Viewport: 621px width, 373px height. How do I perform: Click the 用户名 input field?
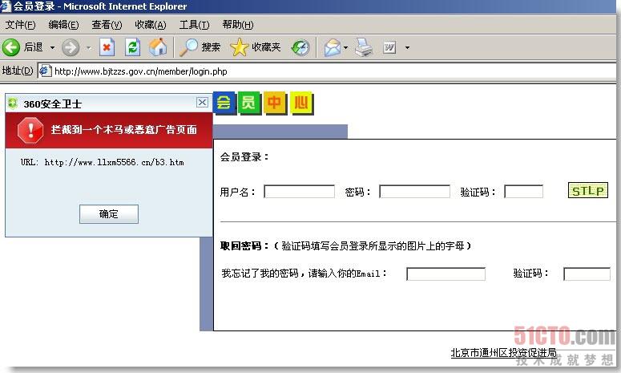click(x=299, y=192)
